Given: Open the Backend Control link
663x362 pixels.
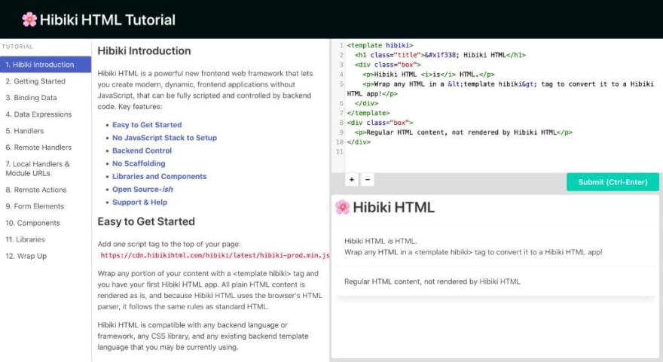Looking at the screenshot, I should point(142,151).
